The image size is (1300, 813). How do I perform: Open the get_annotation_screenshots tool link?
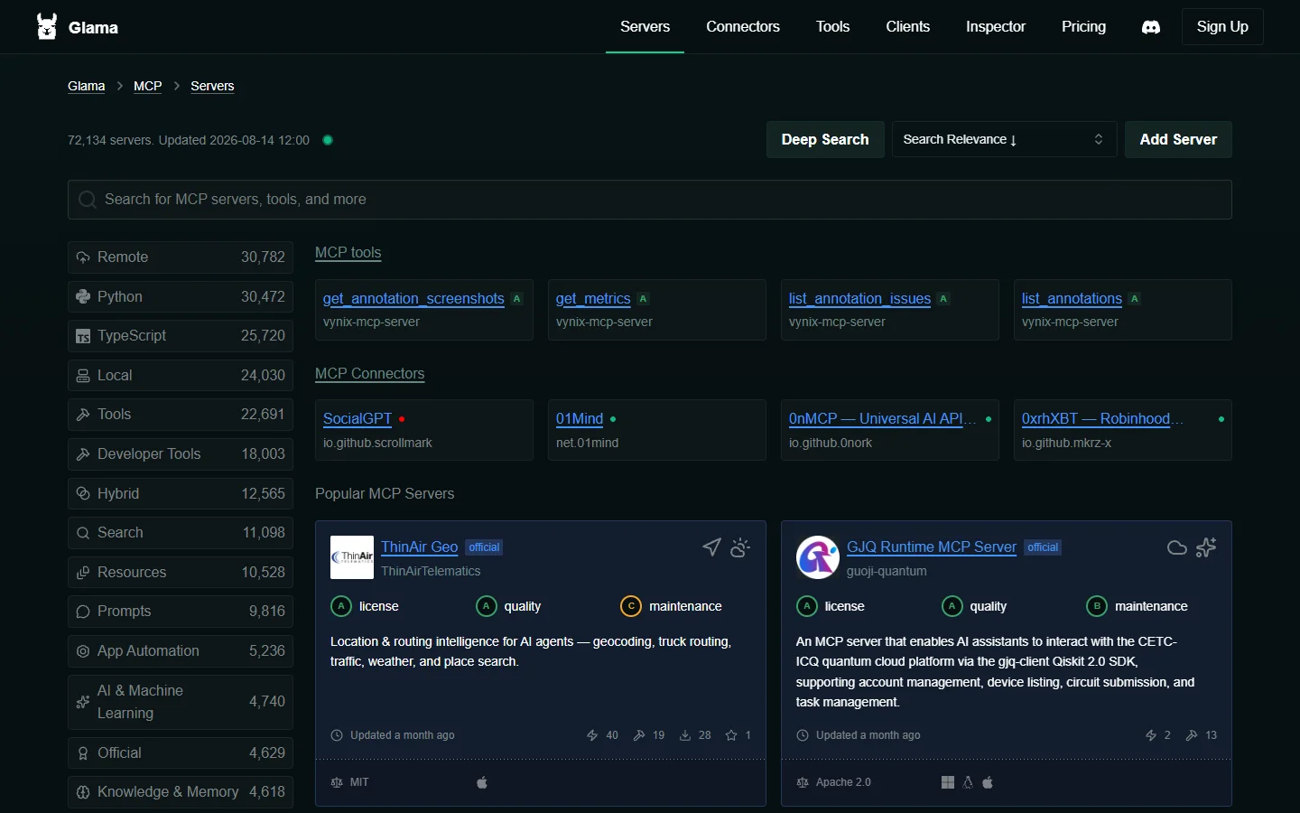413,299
